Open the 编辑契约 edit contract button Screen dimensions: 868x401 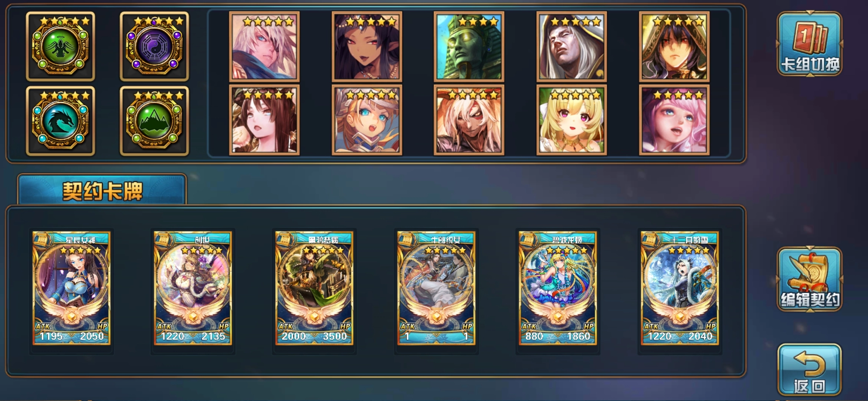[x=809, y=279]
